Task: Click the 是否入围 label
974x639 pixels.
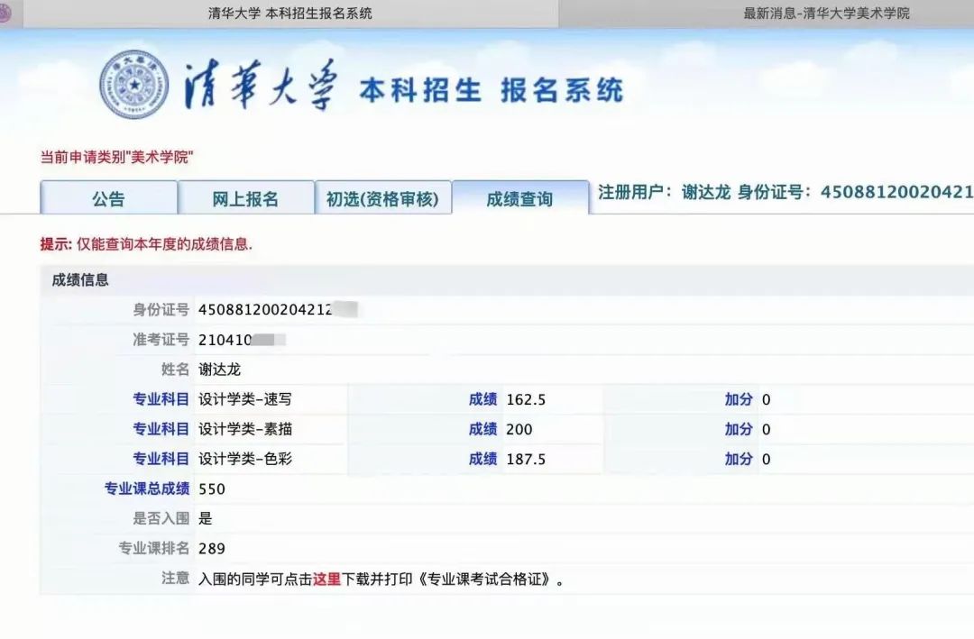Action: (x=161, y=518)
